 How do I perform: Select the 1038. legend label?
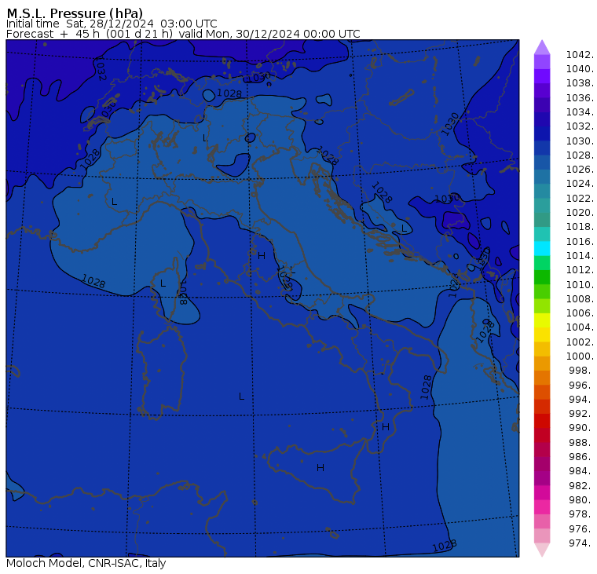tap(580, 83)
